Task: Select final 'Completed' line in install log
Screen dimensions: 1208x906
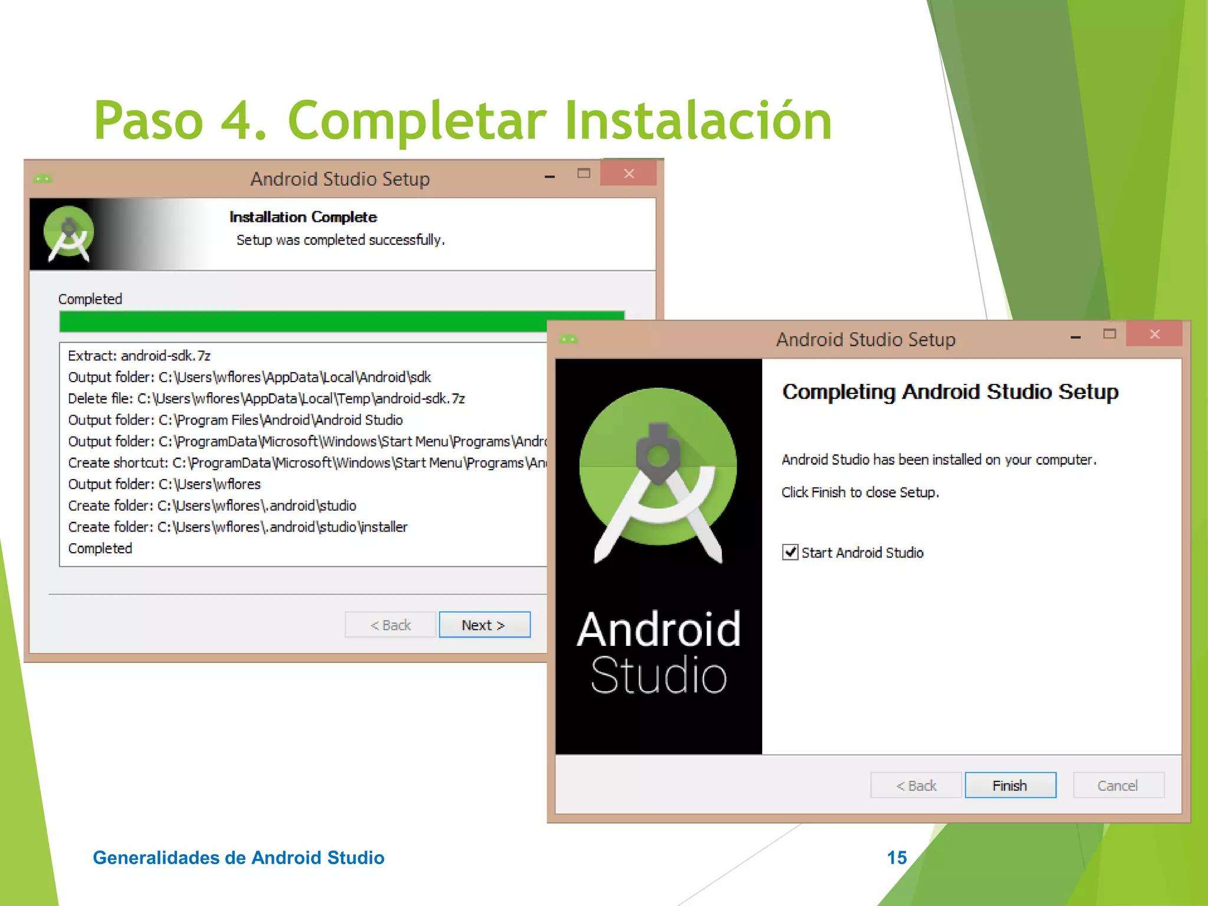Action: tap(100, 548)
